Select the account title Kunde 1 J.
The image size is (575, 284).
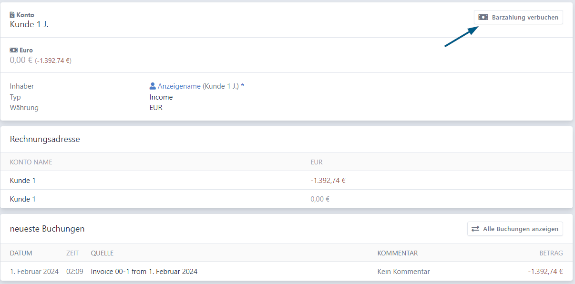click(29, 24)
